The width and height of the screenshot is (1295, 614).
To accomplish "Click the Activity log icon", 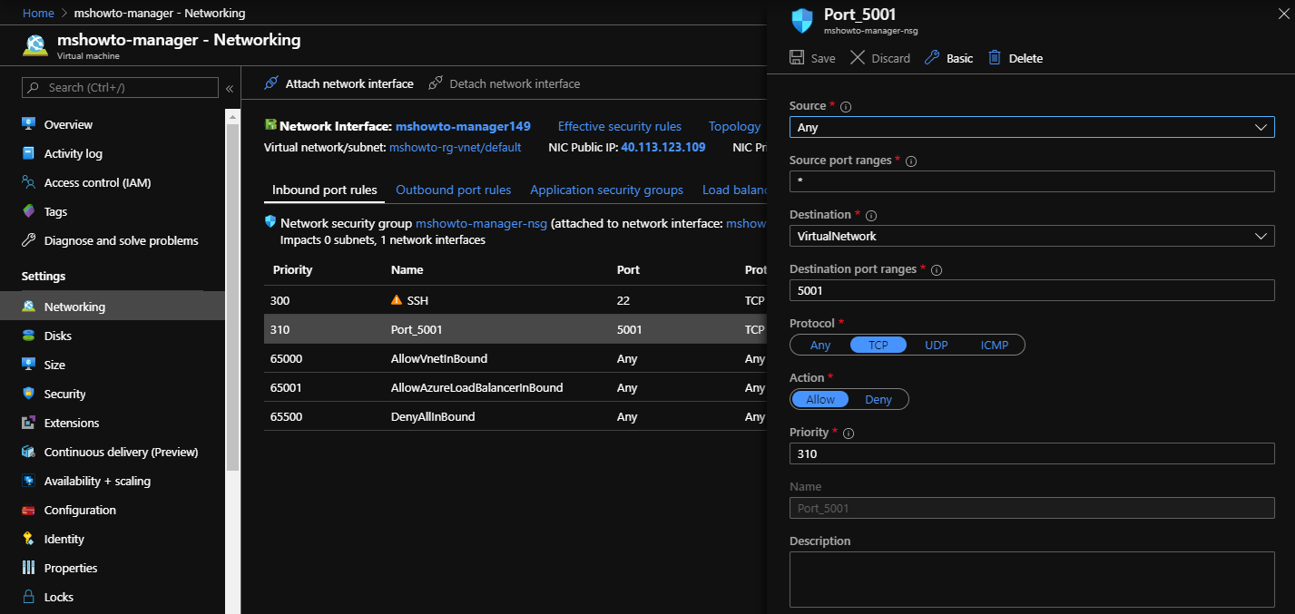I will tap(28, 153).
